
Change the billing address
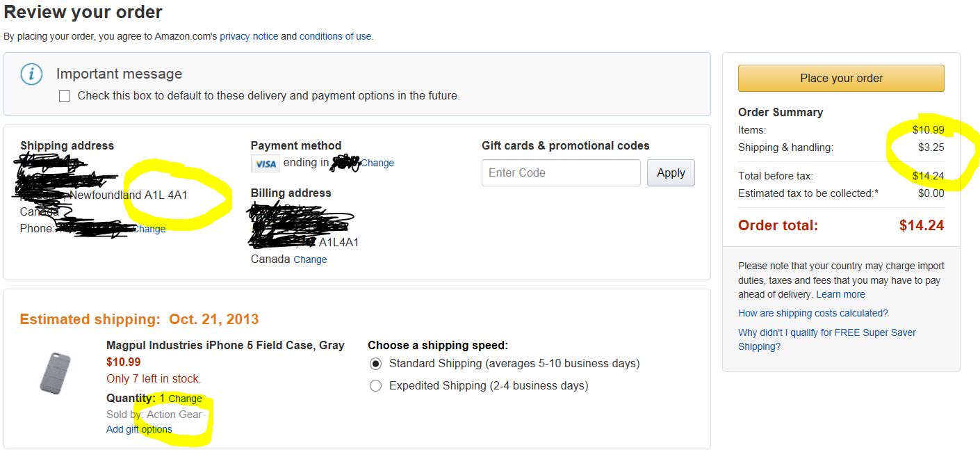pyautogui.click(x=310, y=259)
